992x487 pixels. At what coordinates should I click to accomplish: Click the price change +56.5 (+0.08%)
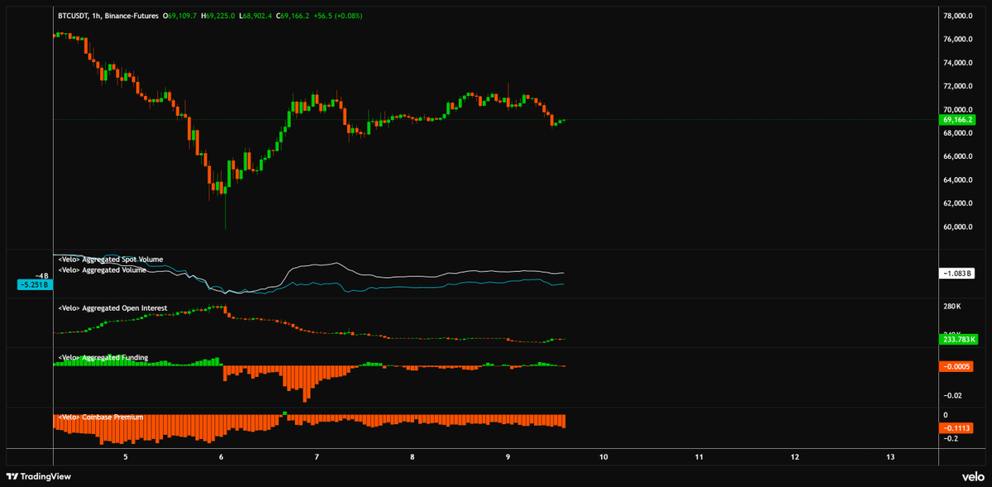coord(338,16)
